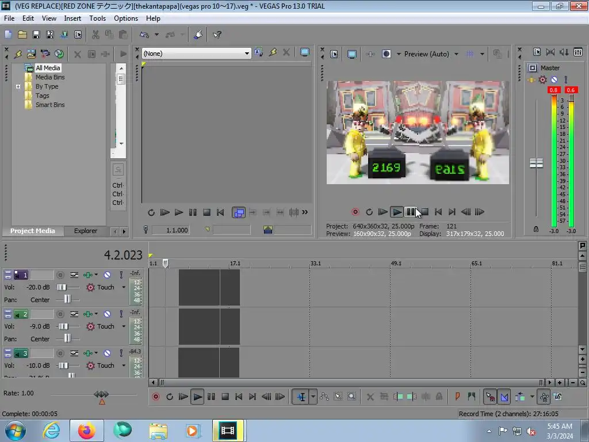Click the Split Screen View icon in preview

click(x=387, y=54)
